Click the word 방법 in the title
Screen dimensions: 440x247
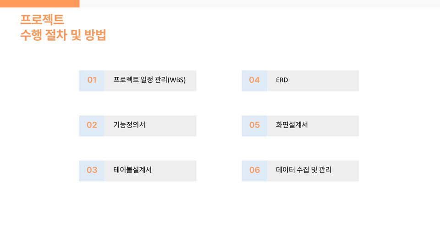(x=95, y=35)
